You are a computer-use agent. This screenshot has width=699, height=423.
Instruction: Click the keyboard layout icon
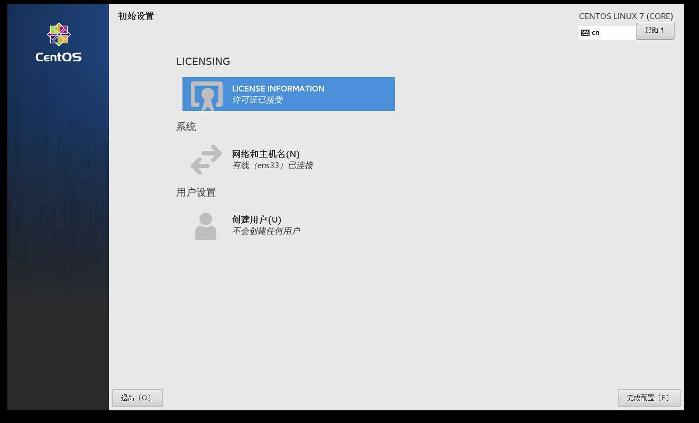[x=585, y=33]
